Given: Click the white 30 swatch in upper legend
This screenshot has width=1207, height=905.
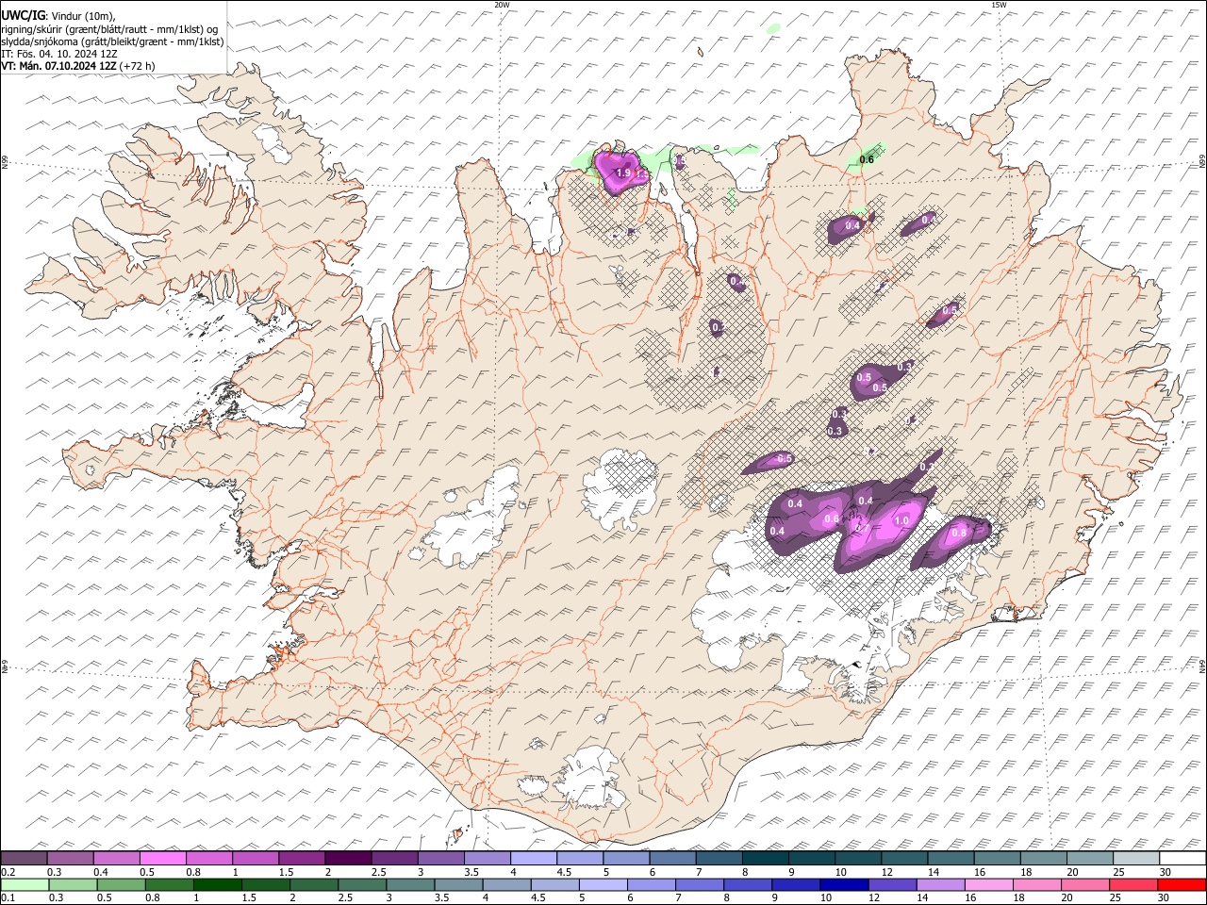Looking at the screenshot, I should click(1182, 859).
